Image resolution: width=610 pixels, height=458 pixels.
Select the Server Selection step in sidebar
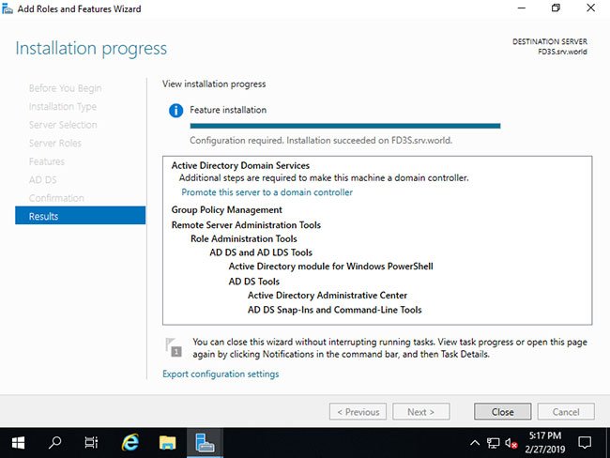[63, 125]
